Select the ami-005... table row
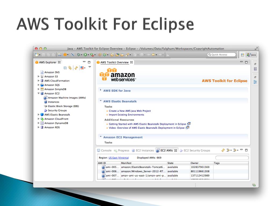This screenshot has width=275, height=206. (x=173, y=167)
